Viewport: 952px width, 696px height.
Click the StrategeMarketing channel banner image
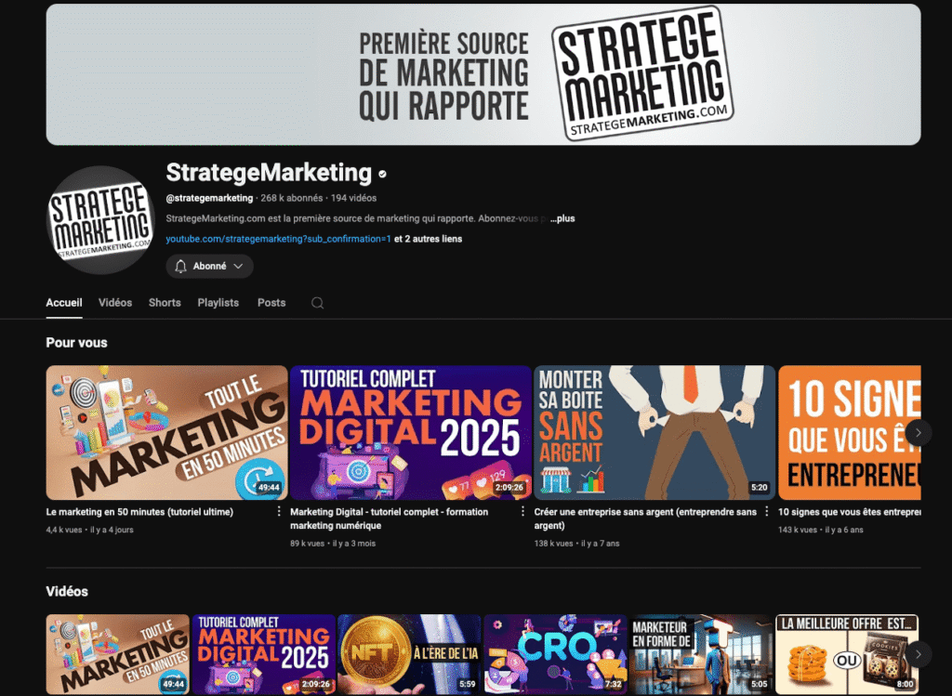pyautogui.click(x=483, y=74)
